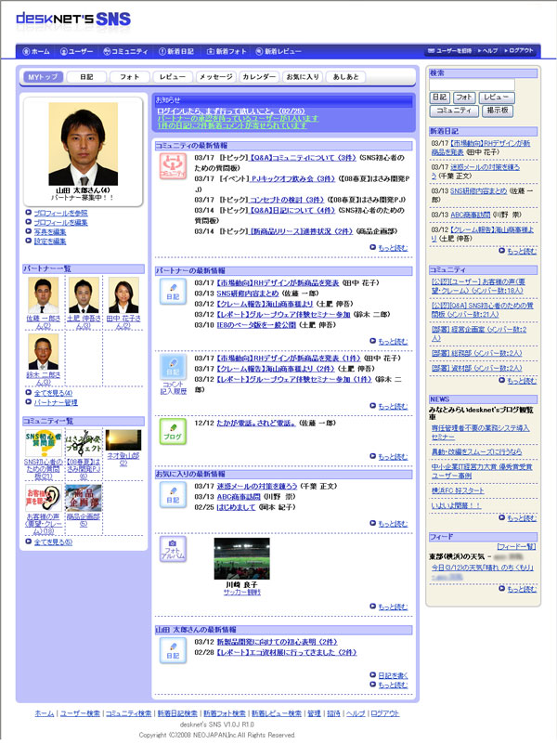Open ABC商事訪問 in 新着日記 sidebar

click(470, 215)
